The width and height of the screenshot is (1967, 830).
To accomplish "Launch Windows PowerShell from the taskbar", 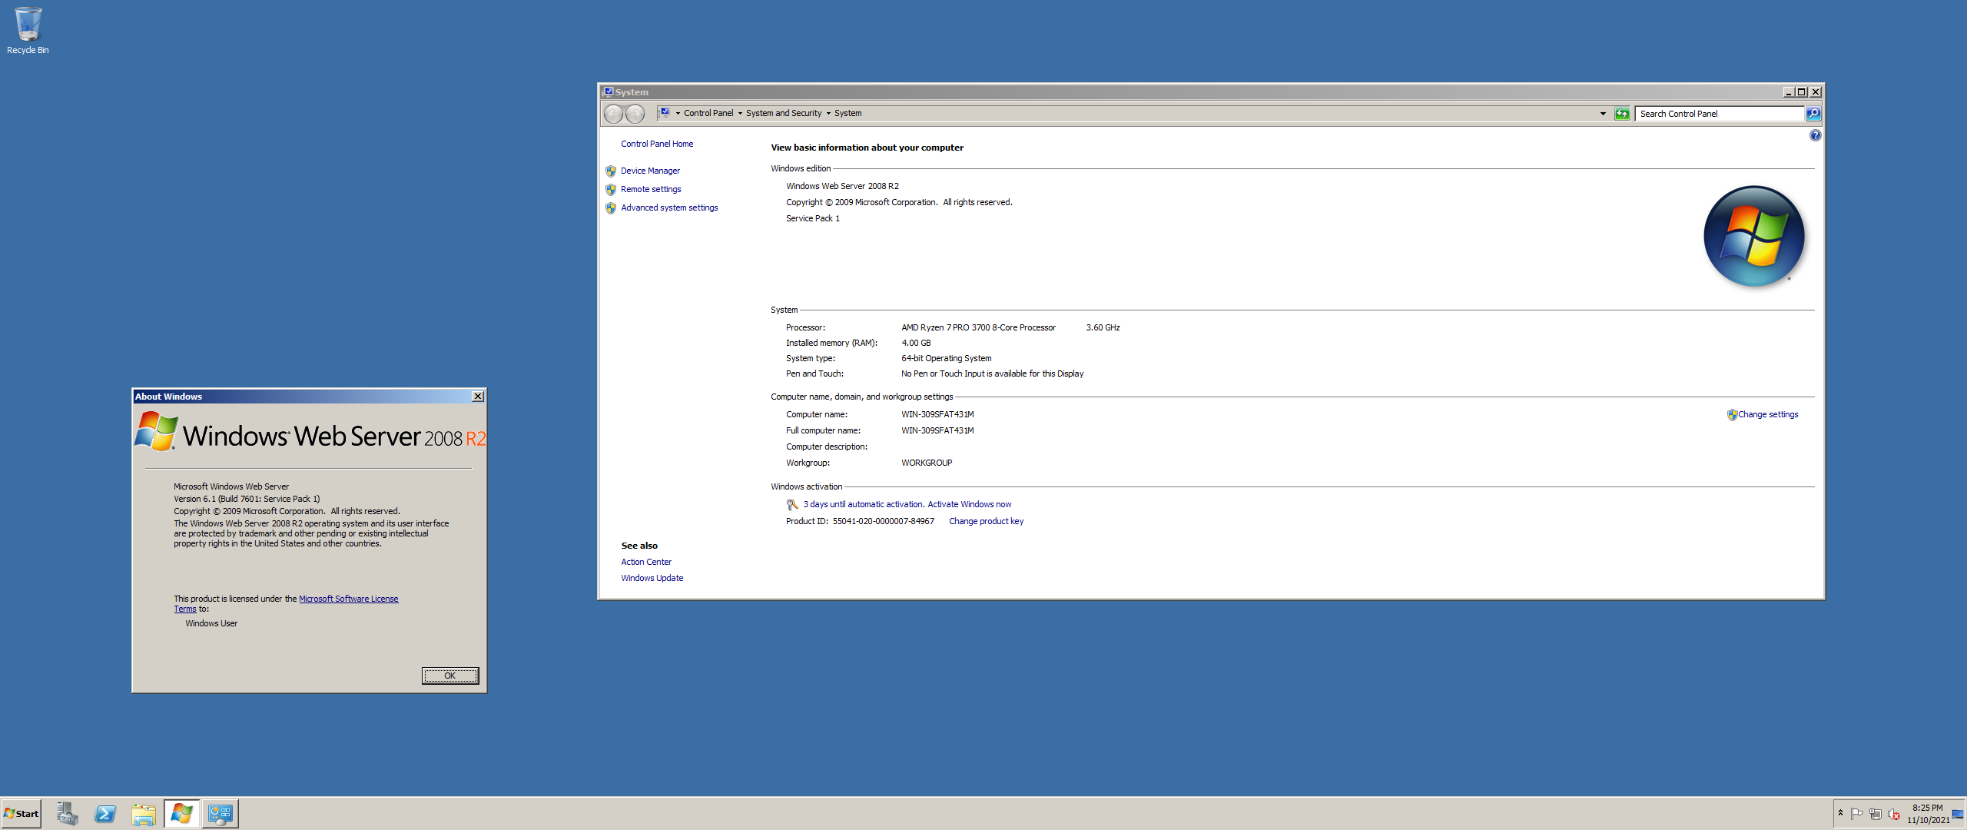I will [105, 814].
